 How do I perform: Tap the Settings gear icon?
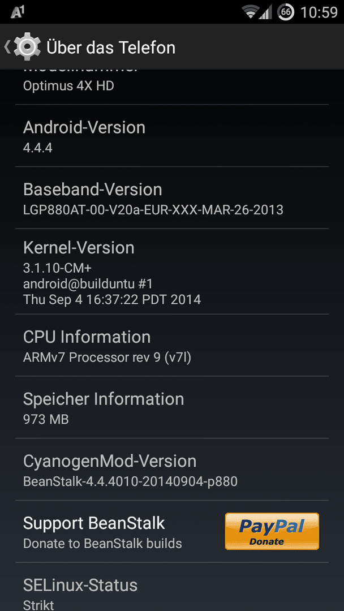(x=27, y=47)
